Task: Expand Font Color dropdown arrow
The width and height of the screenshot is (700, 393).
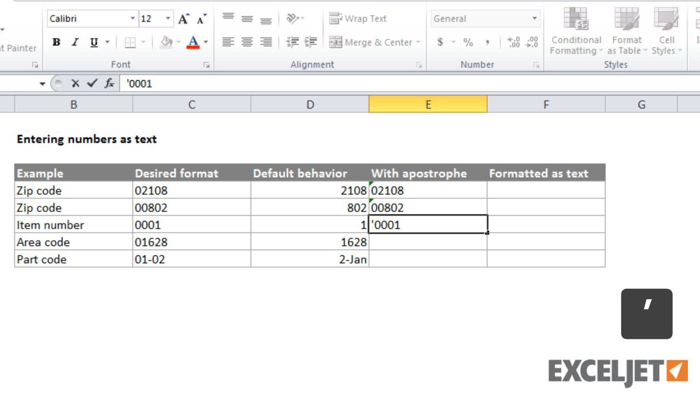Action: pyautogui.click(x=206, y=42)
